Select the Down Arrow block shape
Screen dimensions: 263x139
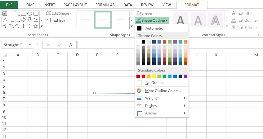pyautogui.click(x=30, y=20)
